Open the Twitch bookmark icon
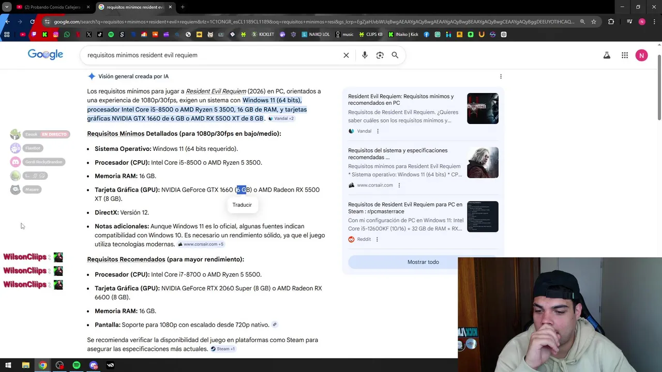Screen dimensions: 662x372 tap(34, 35)
